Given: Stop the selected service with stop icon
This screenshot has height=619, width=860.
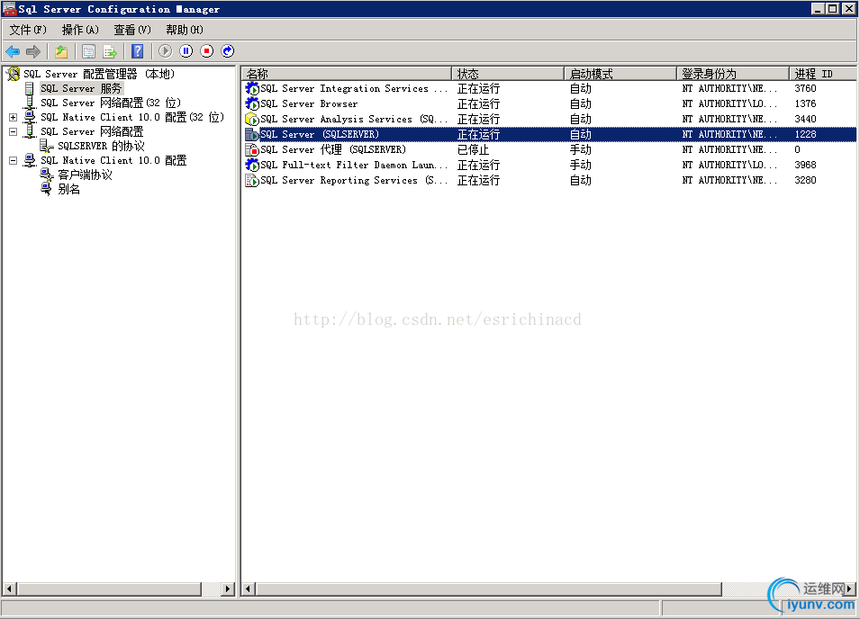Looking at the screenshot, I should point(207,51).
